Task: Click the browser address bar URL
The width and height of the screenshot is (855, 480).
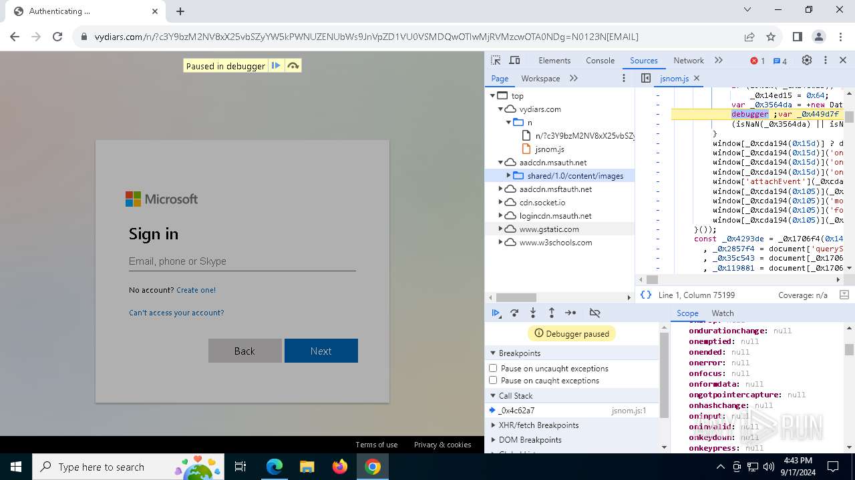Action: coord(366,37)
